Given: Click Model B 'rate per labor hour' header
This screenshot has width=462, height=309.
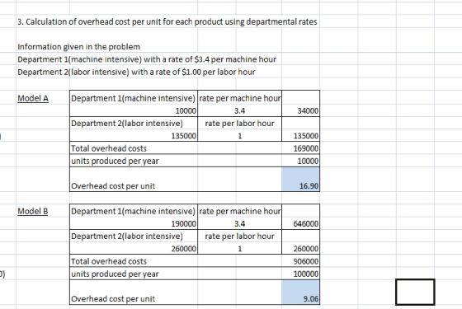Looking at the screenshot, I should [239, 236].
